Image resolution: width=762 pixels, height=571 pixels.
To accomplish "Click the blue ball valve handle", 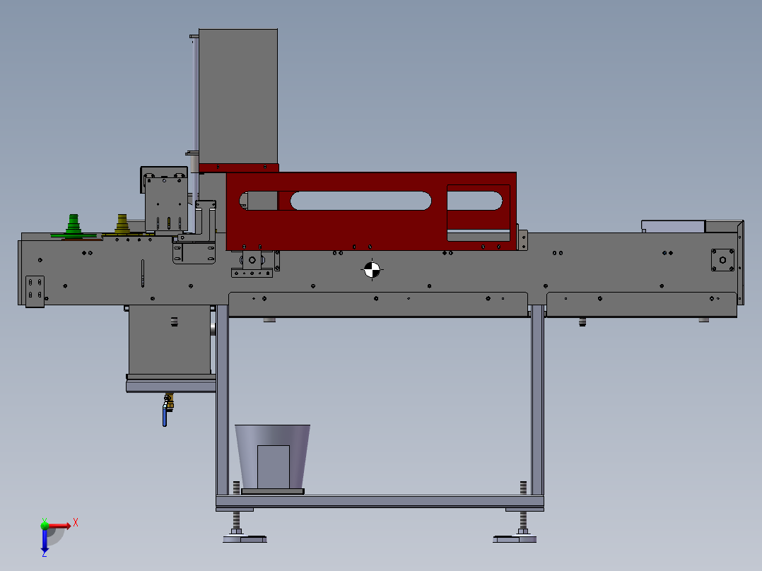I will point(165,416).
